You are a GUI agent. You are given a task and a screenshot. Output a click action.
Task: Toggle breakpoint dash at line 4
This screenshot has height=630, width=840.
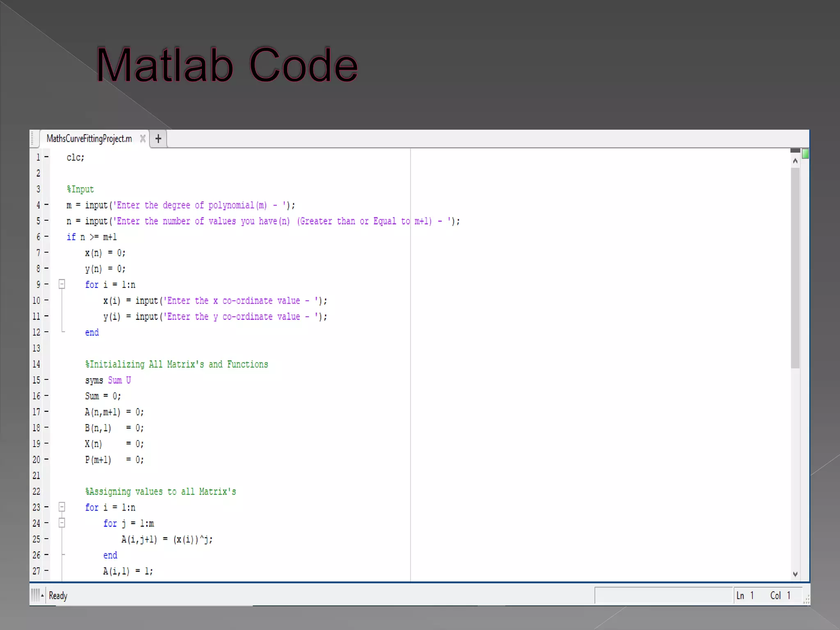pyautogui.click(x=46, y=204)
